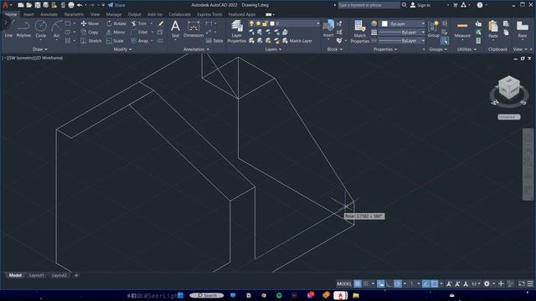Open the Insert block tool

coord(328,28)
